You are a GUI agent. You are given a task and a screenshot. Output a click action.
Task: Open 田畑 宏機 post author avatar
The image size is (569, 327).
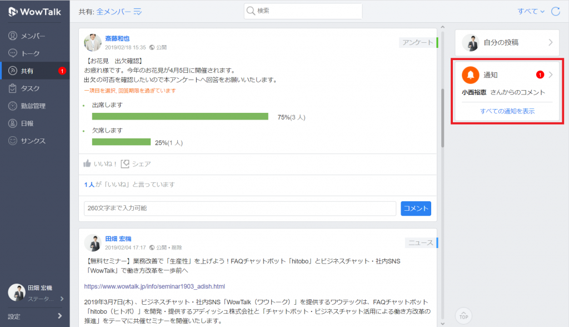point(93,243)
